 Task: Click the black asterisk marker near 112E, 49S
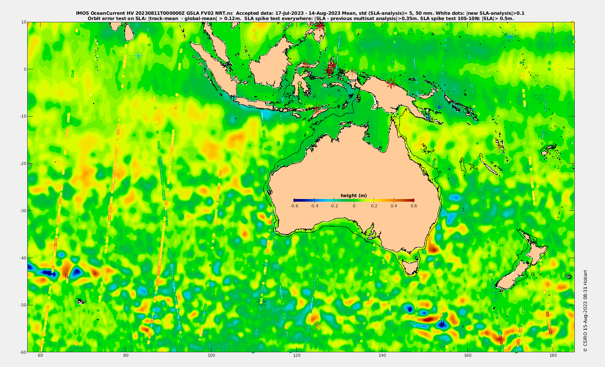pyautogui.click(x=261, y=302)
